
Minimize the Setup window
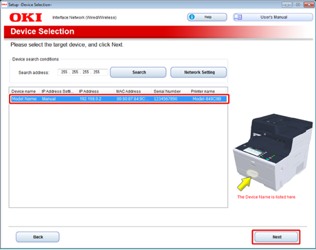pos(287,4)
